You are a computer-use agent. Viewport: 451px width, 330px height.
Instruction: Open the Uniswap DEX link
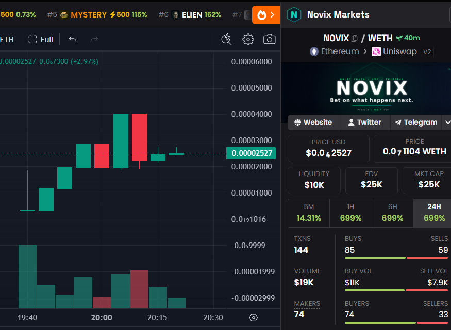tap(394, 51)
